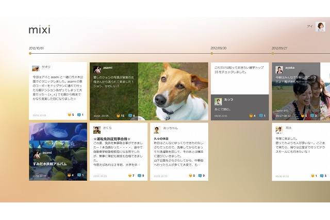Viewport: 330px width, 220px height.
Task: Like the サオリ picnic post
Action: pyautogui.click(x=71, y=115)
